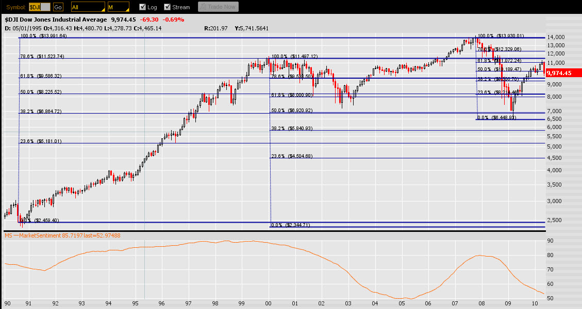
Task: Click the Y:5,741.5641 readout
Action: [x=251, y=28]
